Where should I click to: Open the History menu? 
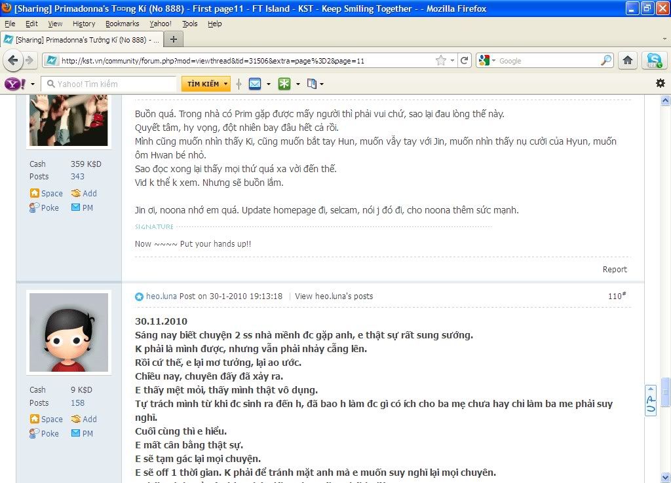(84, 24)
